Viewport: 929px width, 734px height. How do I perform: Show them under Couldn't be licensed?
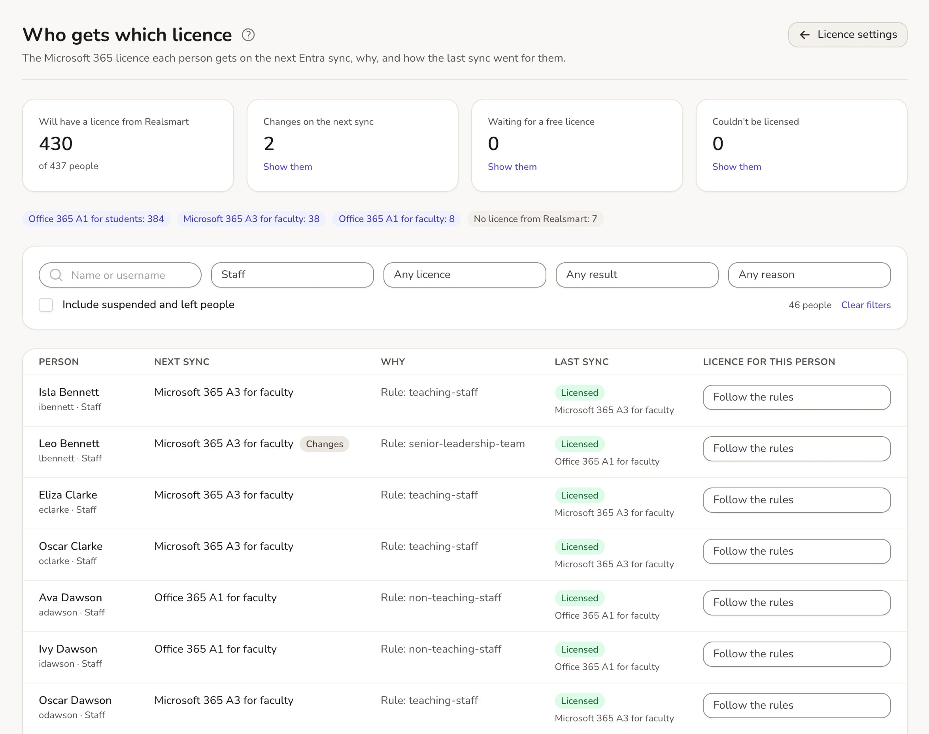tap(737, 167)
